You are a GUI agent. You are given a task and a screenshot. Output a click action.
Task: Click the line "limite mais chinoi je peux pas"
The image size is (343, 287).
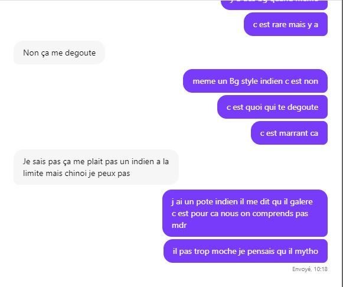(77, 174)
